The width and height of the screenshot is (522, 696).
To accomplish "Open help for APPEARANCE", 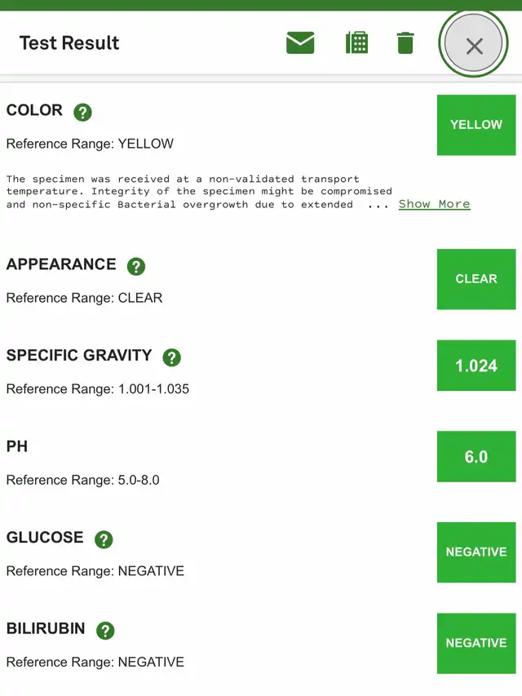I will coord(136,266).
